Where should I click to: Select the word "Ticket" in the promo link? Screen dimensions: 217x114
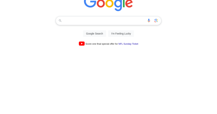(x=135, y=44)
